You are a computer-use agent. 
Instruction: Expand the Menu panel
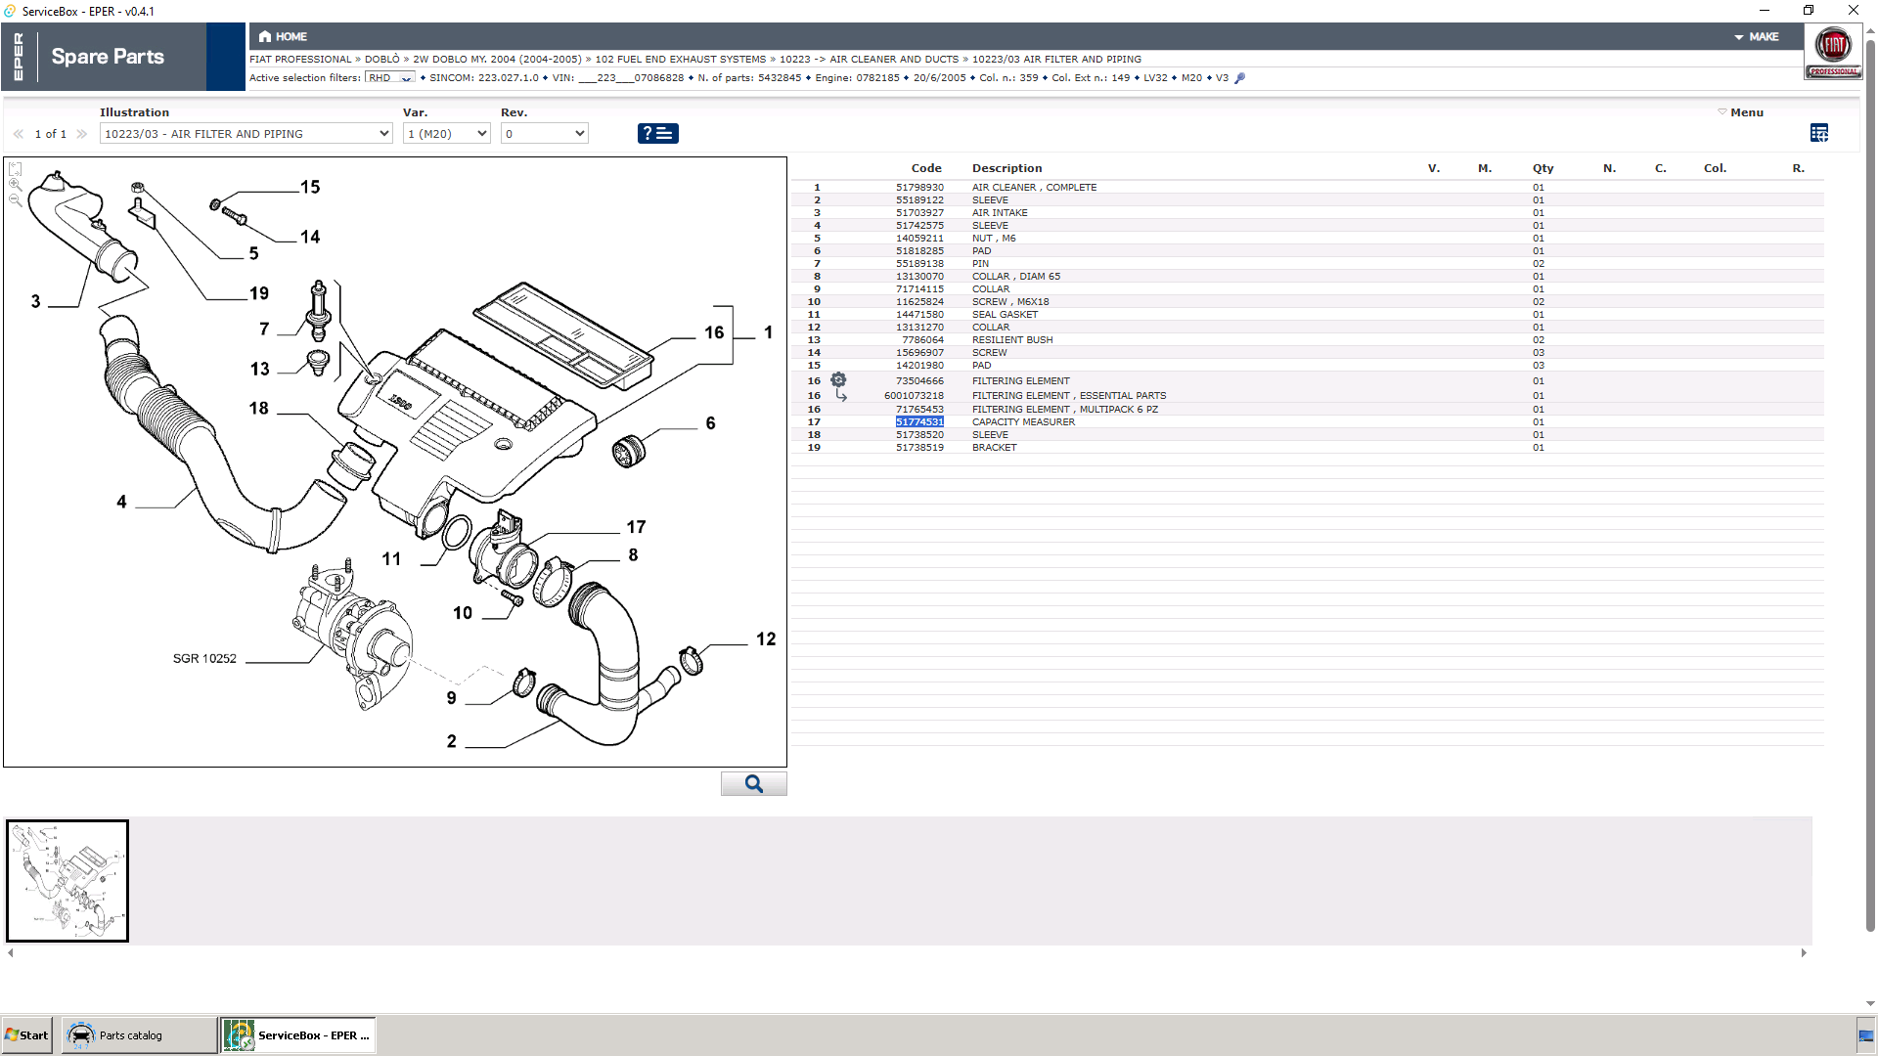(1741, 112)
